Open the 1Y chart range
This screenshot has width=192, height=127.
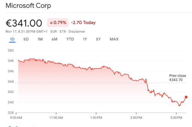pos(85,39)
